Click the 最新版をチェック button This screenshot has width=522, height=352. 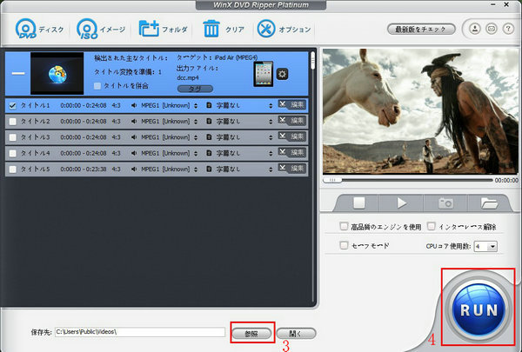421,30
